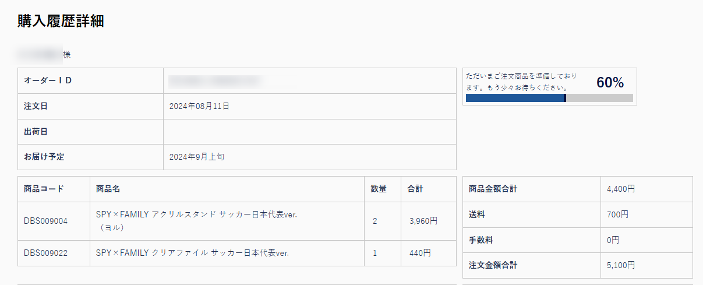Click the クリアファイル サッカー日本代表ver. product name
Image resolution: width=703 pixels, height=285 pixels.
click(x=192, y=254)
